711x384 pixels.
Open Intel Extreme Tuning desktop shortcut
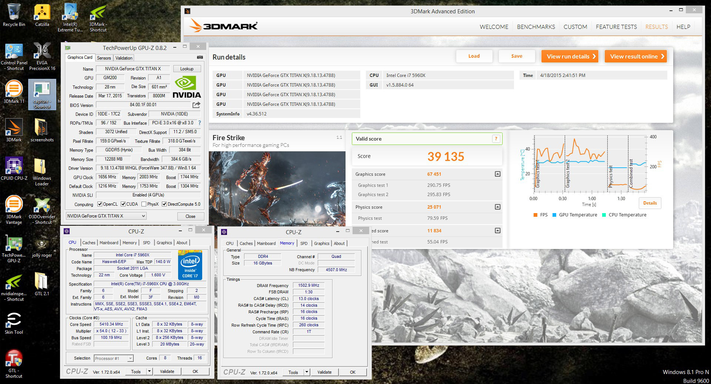click(x=70, y=17)
